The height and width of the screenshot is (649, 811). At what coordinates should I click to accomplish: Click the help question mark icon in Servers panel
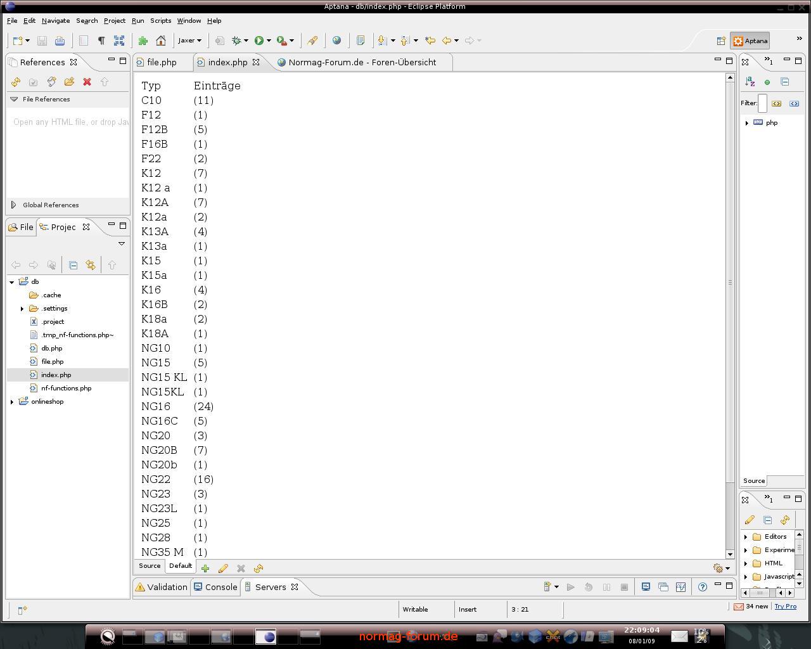(703, 587)
